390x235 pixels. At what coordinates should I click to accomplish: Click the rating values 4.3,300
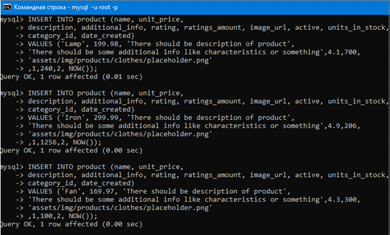[x=342, y=199]
